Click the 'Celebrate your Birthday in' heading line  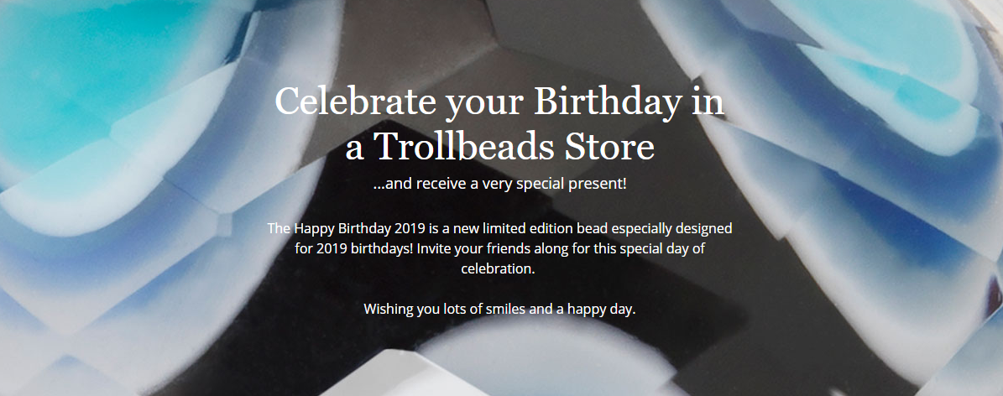tap(499, 102)
